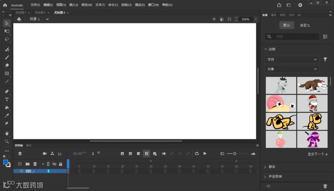
Task: Open the Edit Toolbar three-dots button
Action: [7, 151]
